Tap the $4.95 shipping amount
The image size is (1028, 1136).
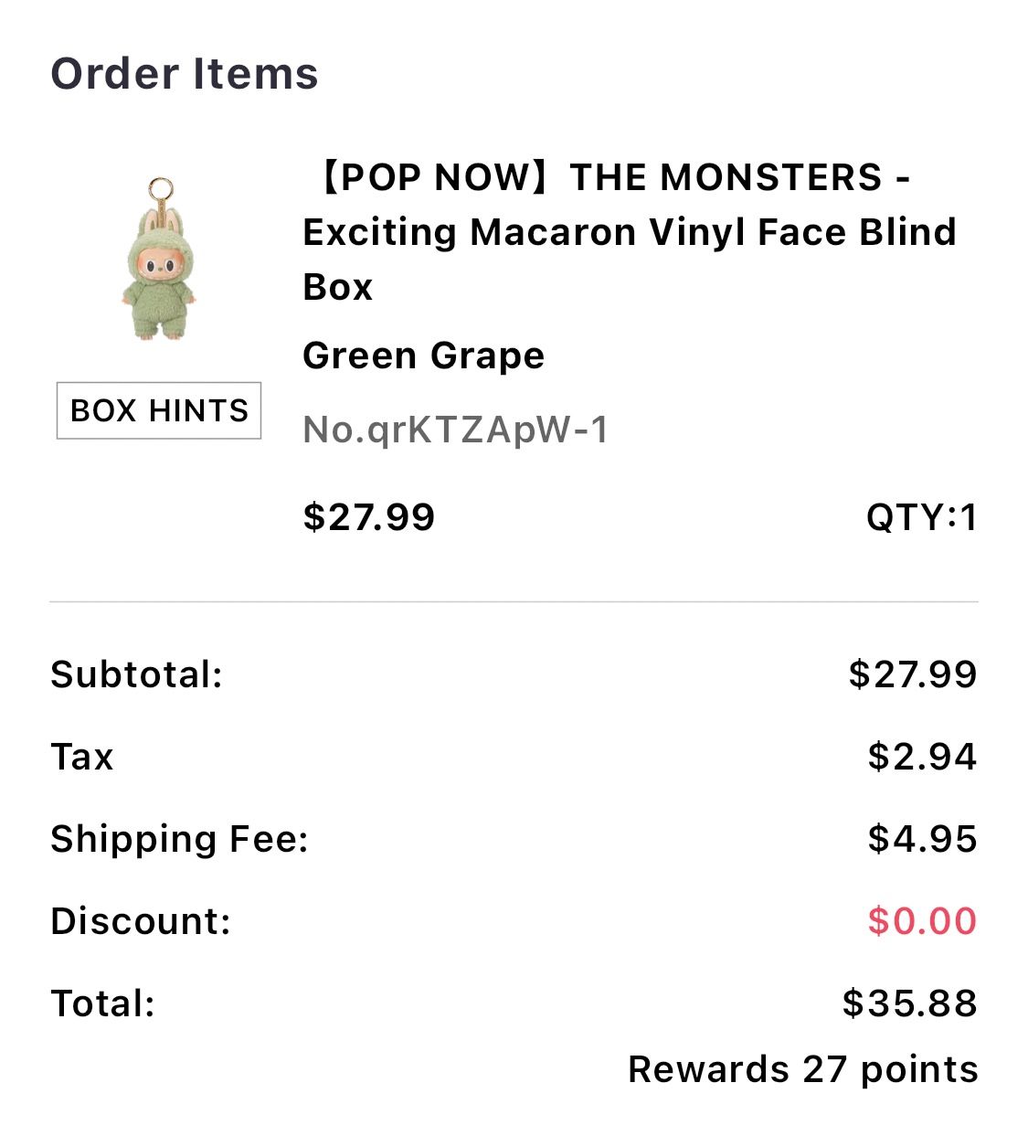921,839
